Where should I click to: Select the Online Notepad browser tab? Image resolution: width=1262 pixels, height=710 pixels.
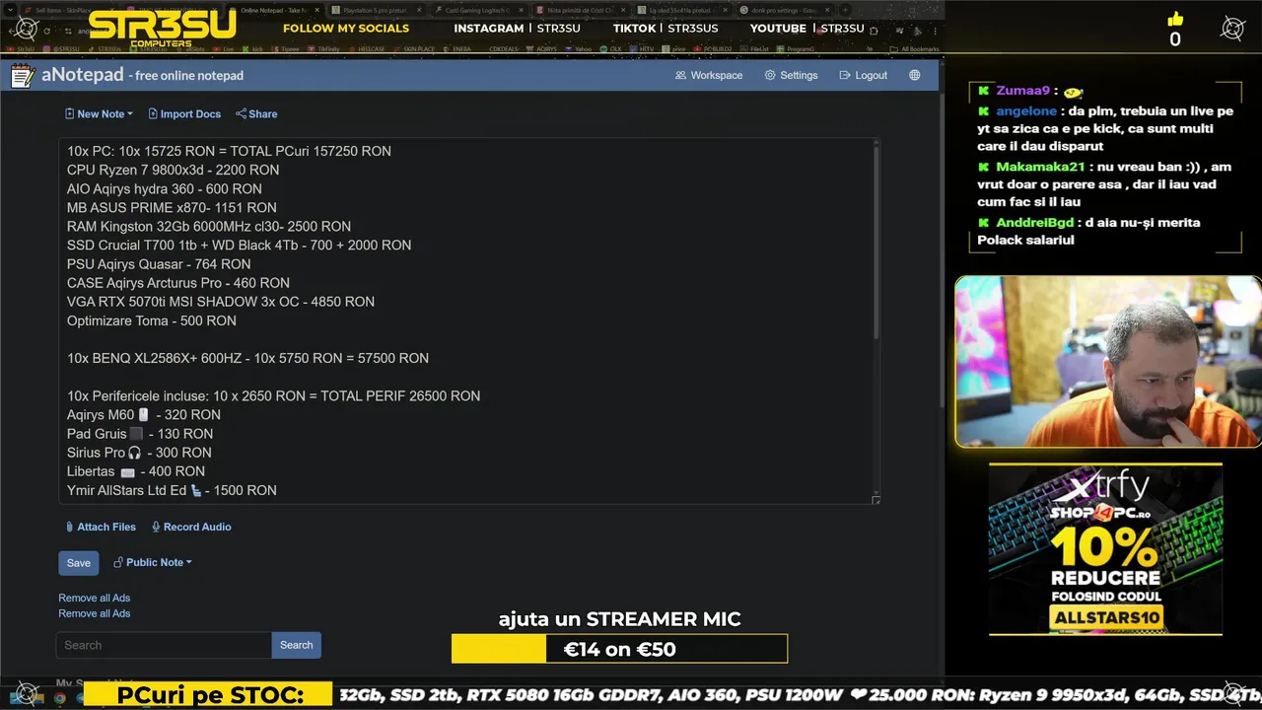pyautogui.click(x=275, y=10)
